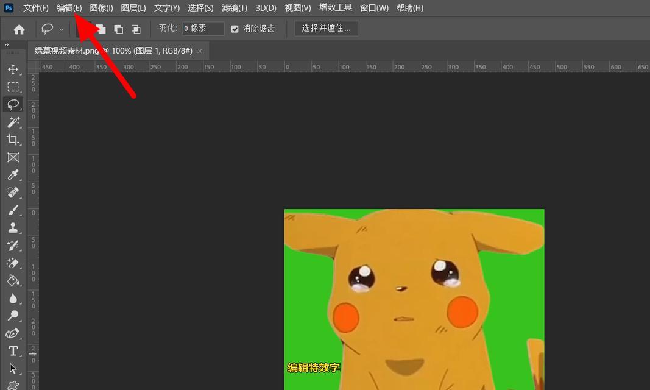Screen dimensions: 650x390
Task: Select the Pen tool
Action: (13, 334)
